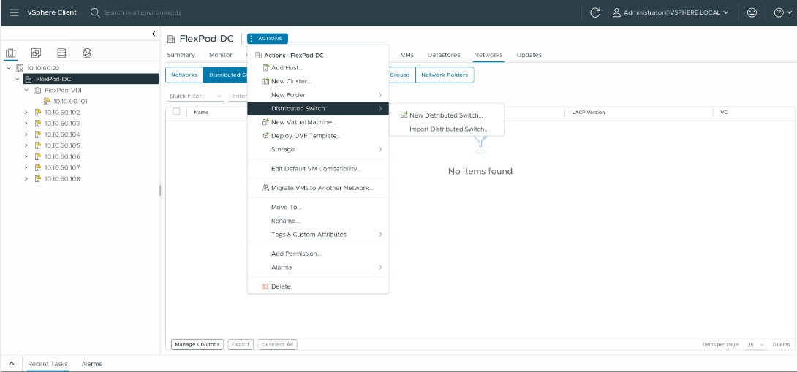Open the feedback smiley icon
The width and height of the screenshot is (797, 372).
coord(752,12)
